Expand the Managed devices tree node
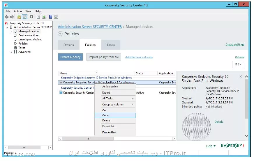 11,31
